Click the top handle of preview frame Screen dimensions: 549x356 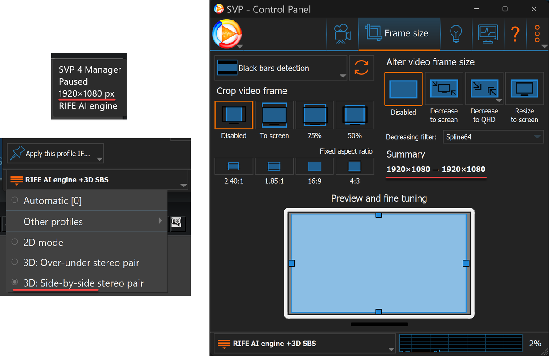(378, 215)
